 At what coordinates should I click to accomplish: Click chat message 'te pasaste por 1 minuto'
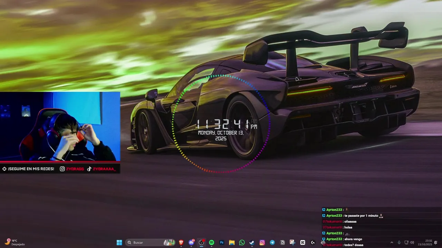[x=361, y=216]
